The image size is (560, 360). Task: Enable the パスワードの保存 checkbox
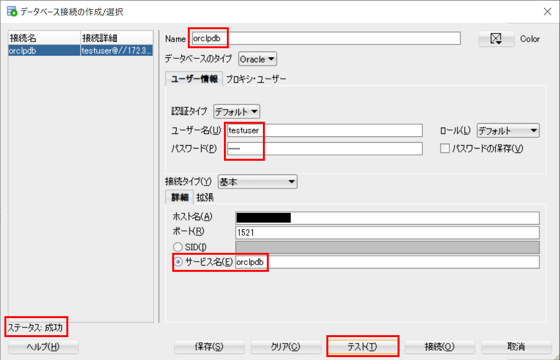[x=445, y=148]
